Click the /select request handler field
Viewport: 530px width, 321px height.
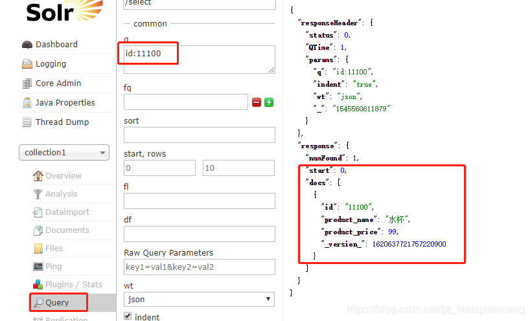point(200,3)
